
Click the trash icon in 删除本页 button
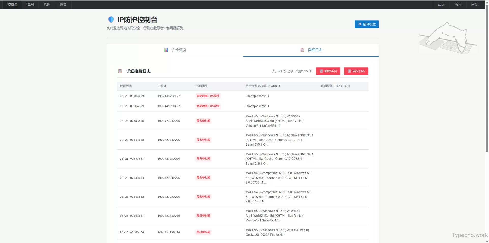[321, 71]
